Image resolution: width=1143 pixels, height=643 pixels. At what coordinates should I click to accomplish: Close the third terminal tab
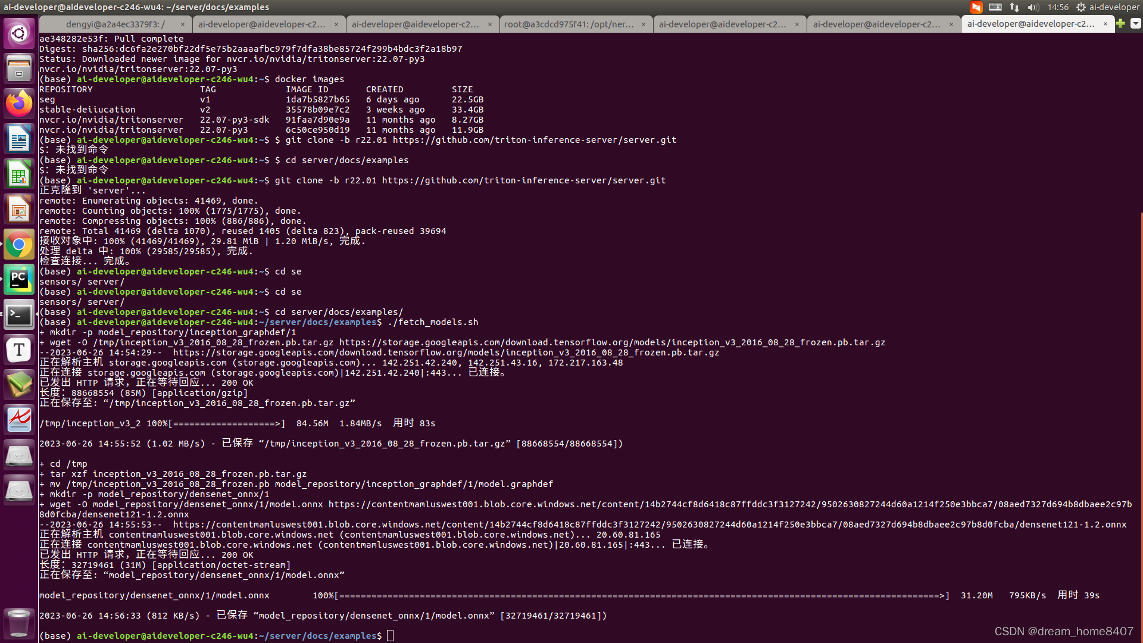pos(490,24)
